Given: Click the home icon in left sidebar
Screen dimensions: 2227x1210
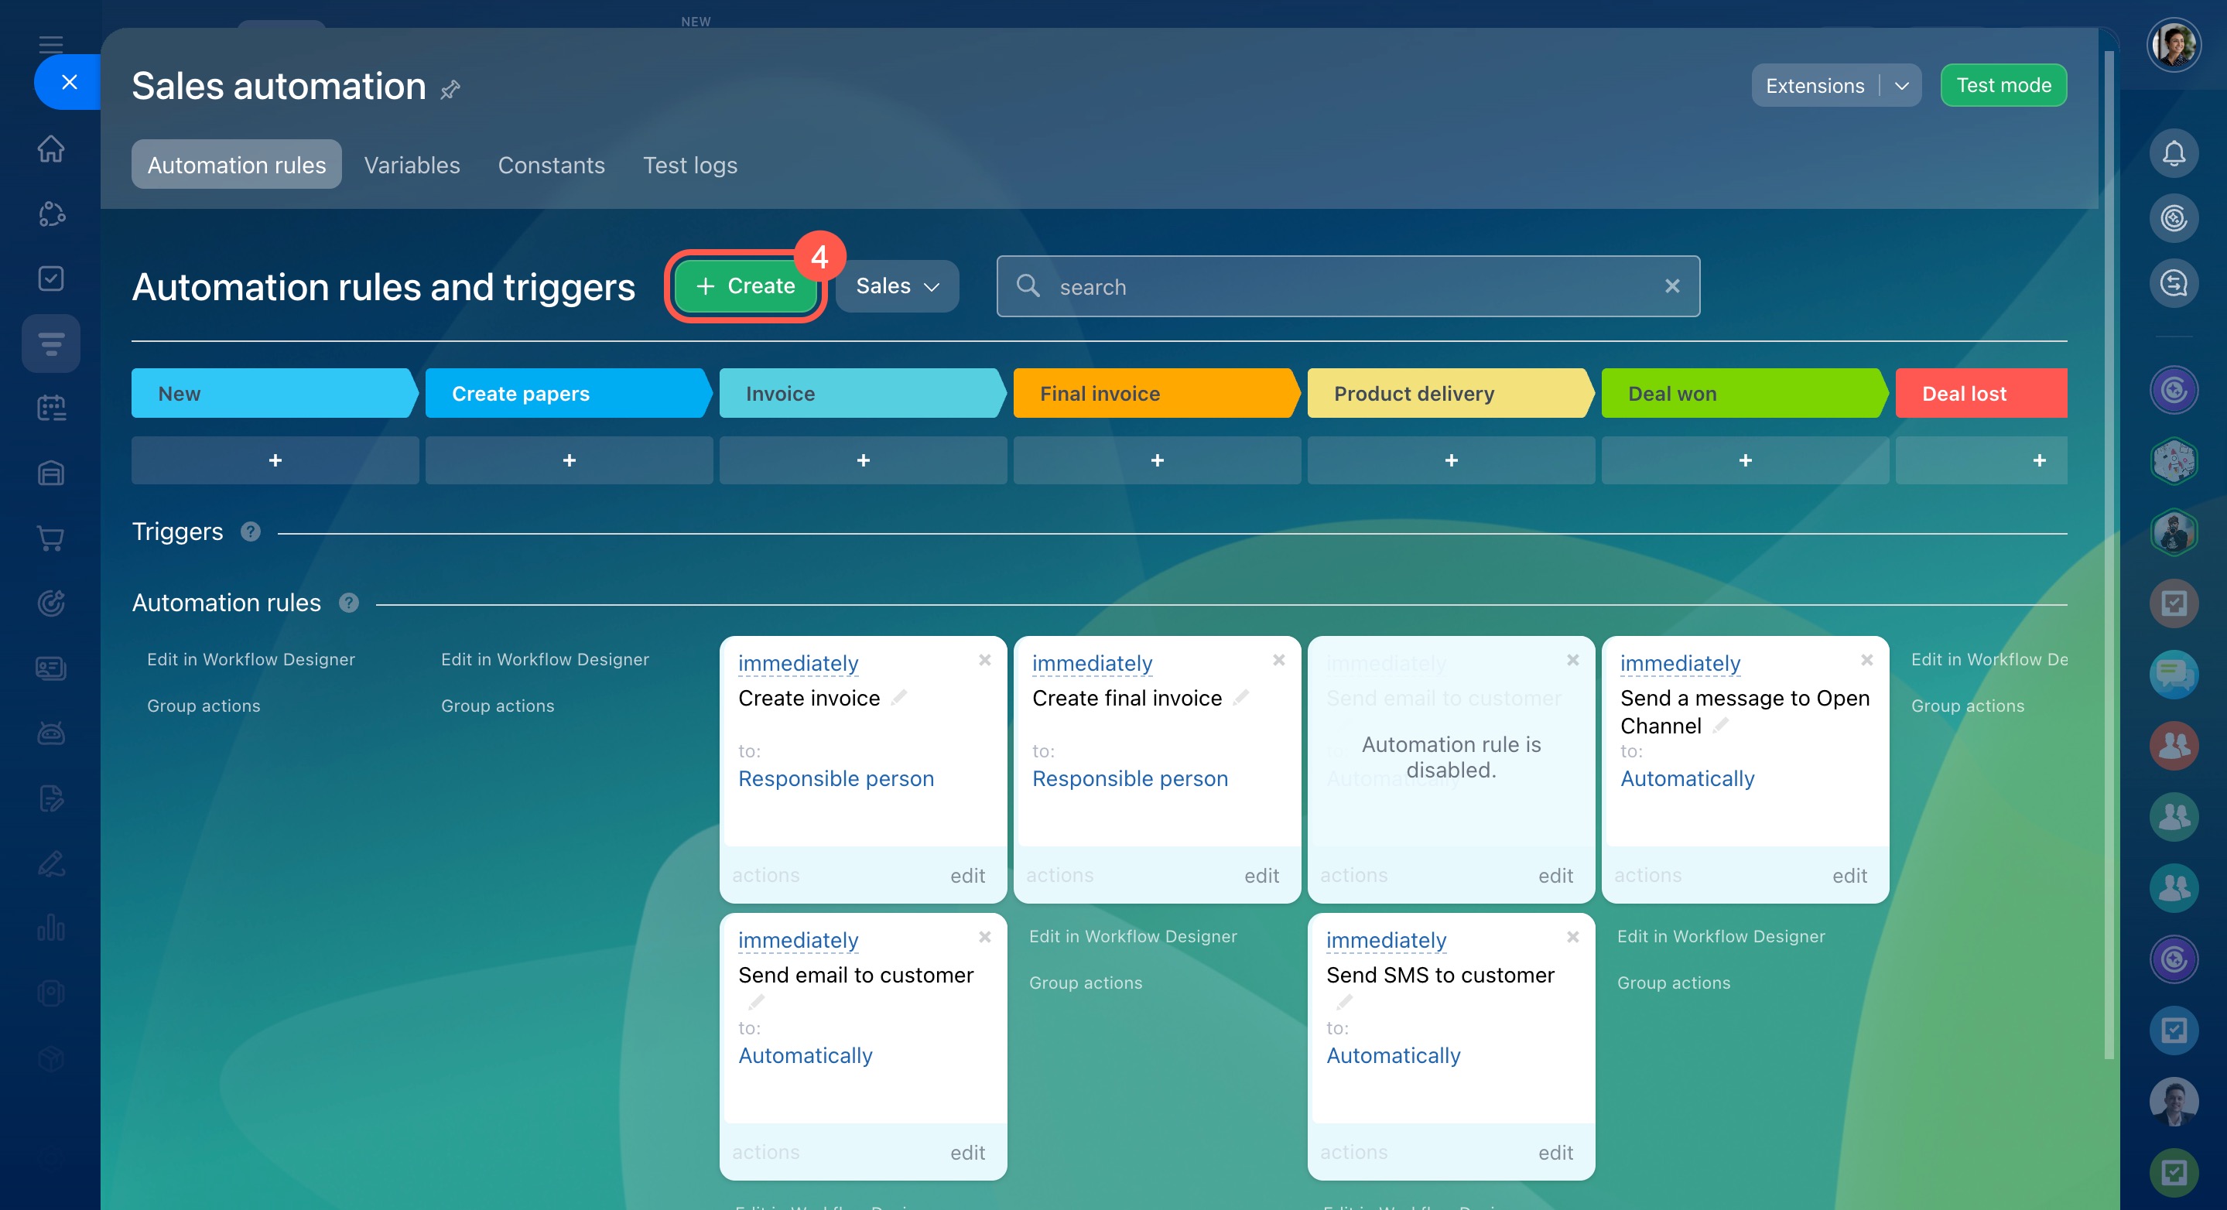Looking at the screenshot, I should point(51,149).
